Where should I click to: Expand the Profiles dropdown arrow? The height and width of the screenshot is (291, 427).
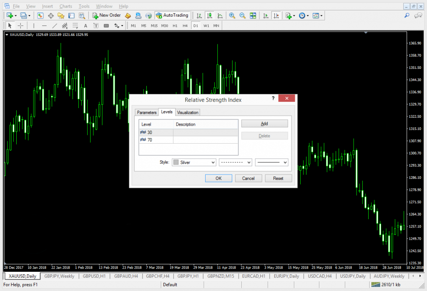click(x=30, y=16)
